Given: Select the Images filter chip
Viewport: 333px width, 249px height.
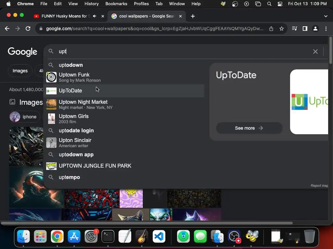Looking at the screenshot, I should pyautogui.click(x=20, y=71).
